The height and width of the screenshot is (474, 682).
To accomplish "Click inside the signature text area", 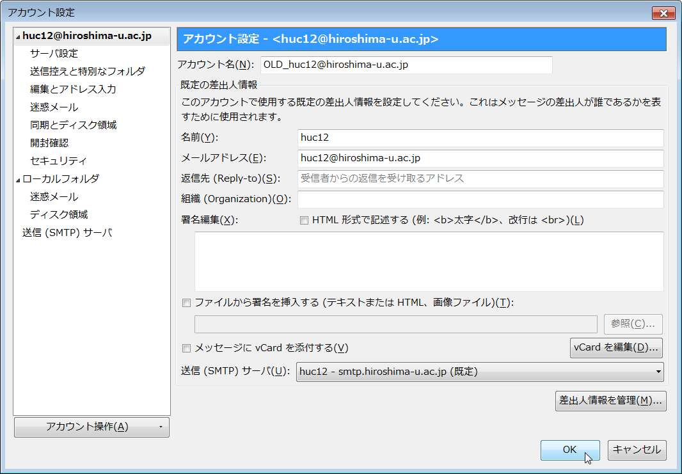I will pyautogui.click(x=429, y=262).
